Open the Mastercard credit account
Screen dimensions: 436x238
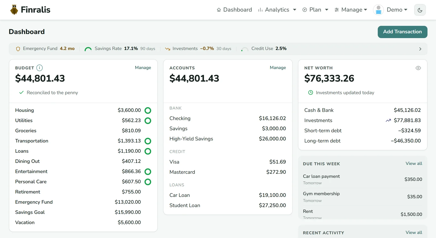tap(228, 172)
